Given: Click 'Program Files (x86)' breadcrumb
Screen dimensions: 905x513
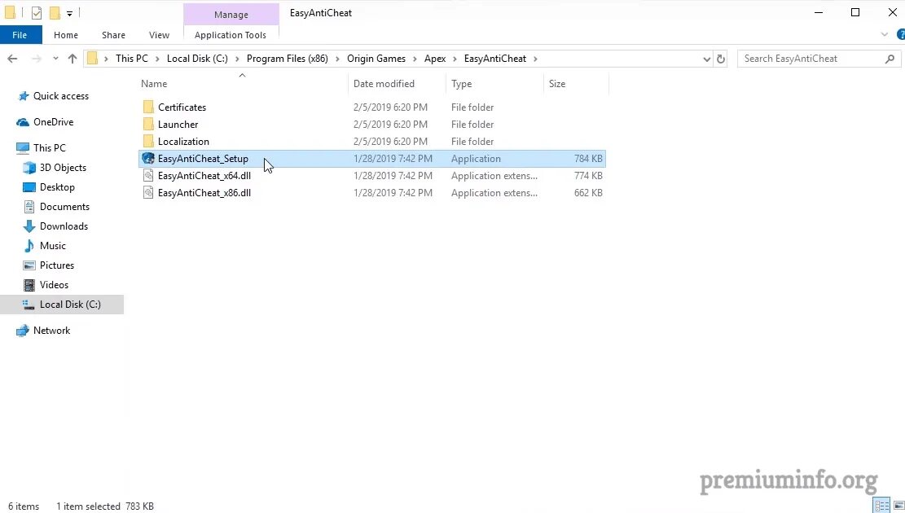Looking at the screenshot, I should 288,59.
